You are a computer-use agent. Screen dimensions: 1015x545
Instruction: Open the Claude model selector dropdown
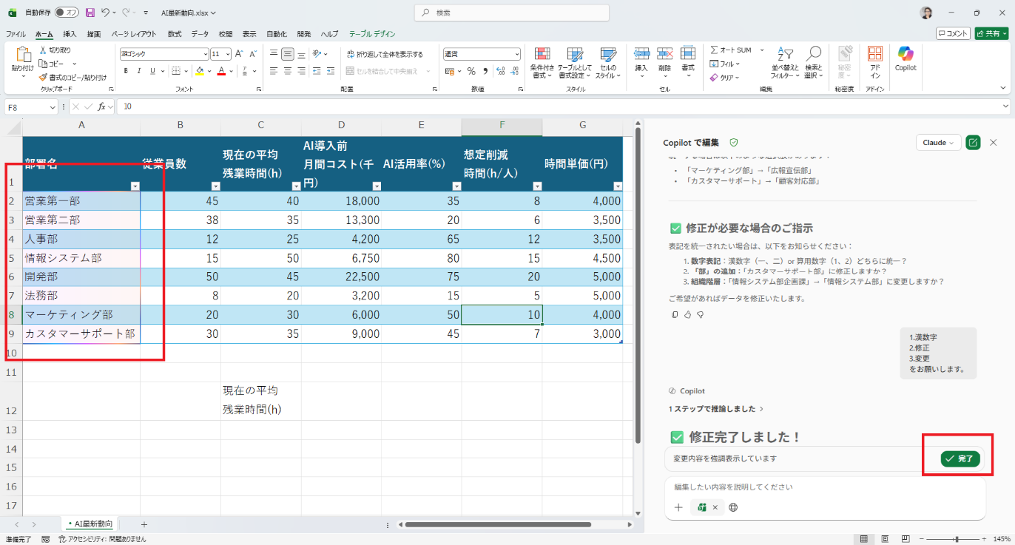tap(938, 142)
